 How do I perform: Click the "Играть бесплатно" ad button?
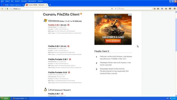click(113, 41)
